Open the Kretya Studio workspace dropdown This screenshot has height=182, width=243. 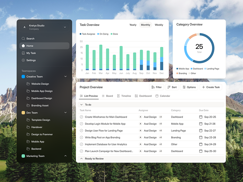(x=65, y=27)
